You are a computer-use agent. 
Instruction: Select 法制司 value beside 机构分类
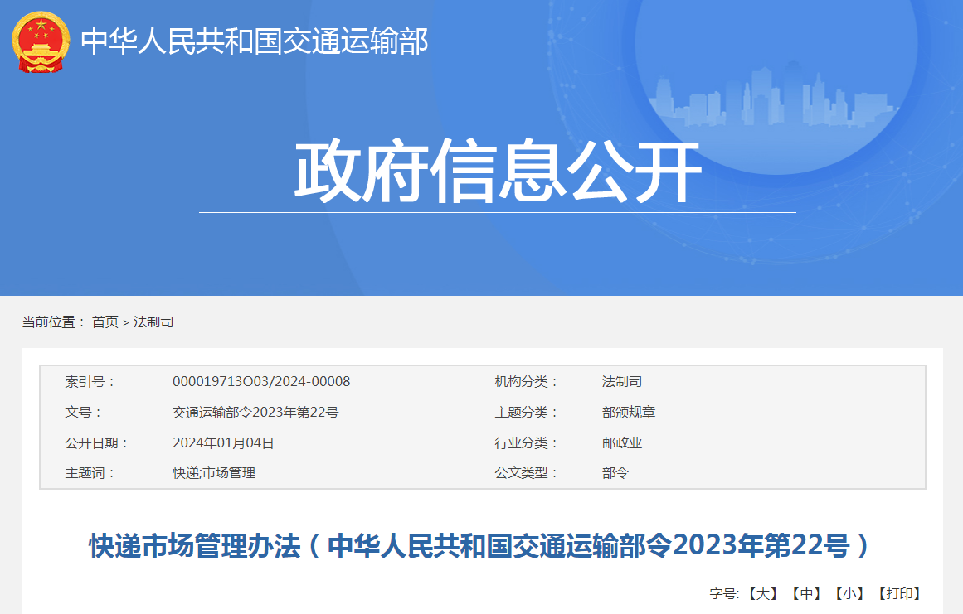621,381
